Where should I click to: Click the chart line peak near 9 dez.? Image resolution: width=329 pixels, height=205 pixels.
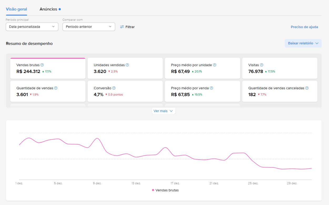[98, 138]
